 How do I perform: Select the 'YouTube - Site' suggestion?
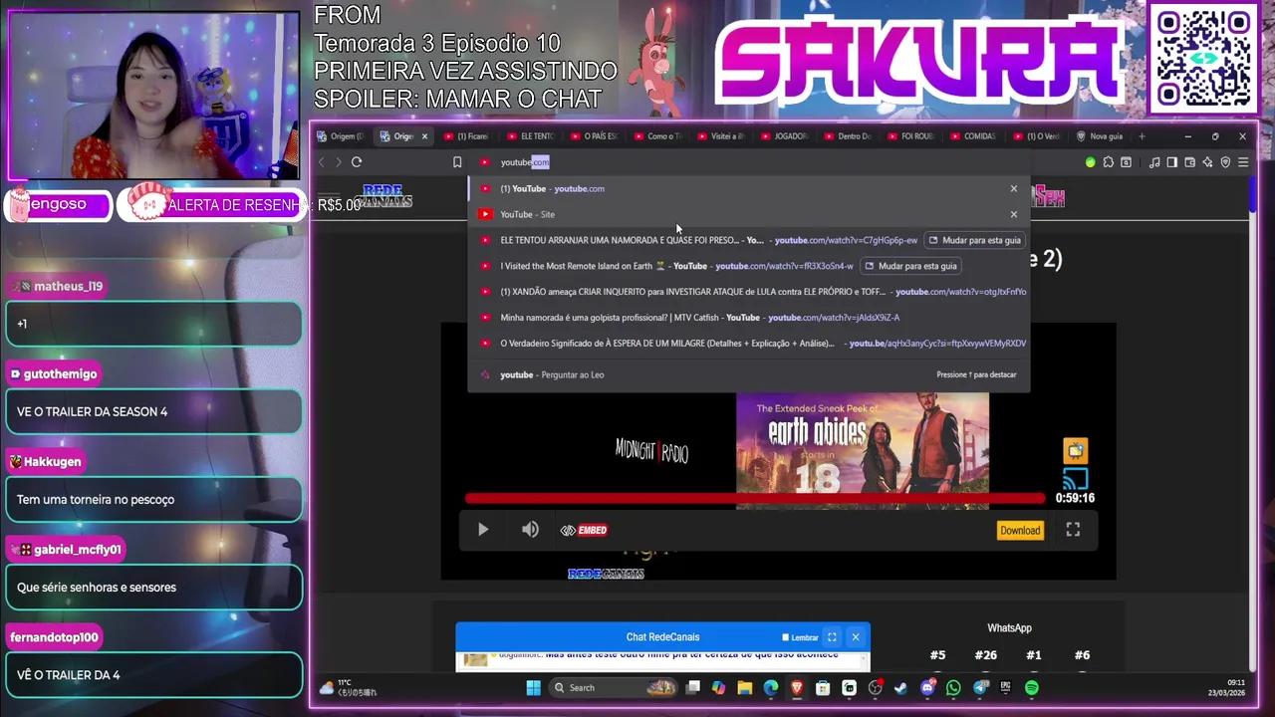[x=749, y=214]
